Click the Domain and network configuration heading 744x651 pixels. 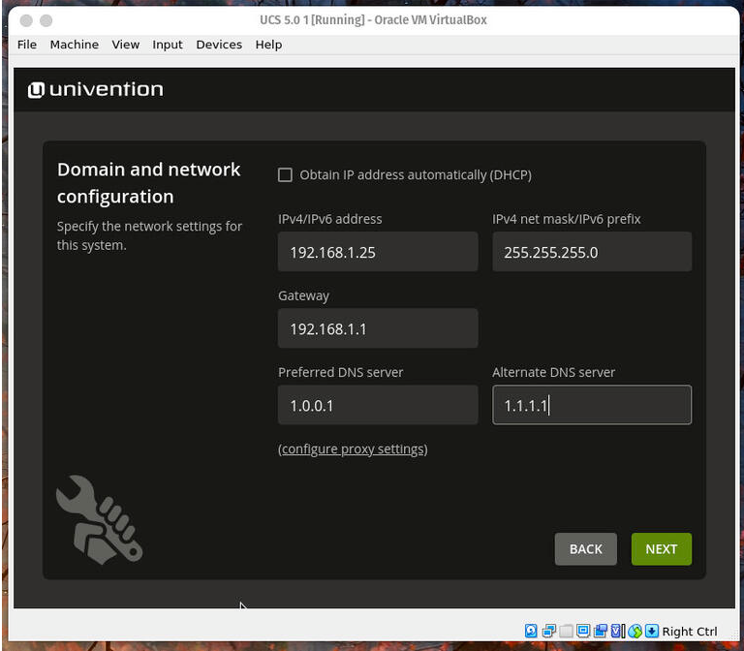click(x=148, y=183)
